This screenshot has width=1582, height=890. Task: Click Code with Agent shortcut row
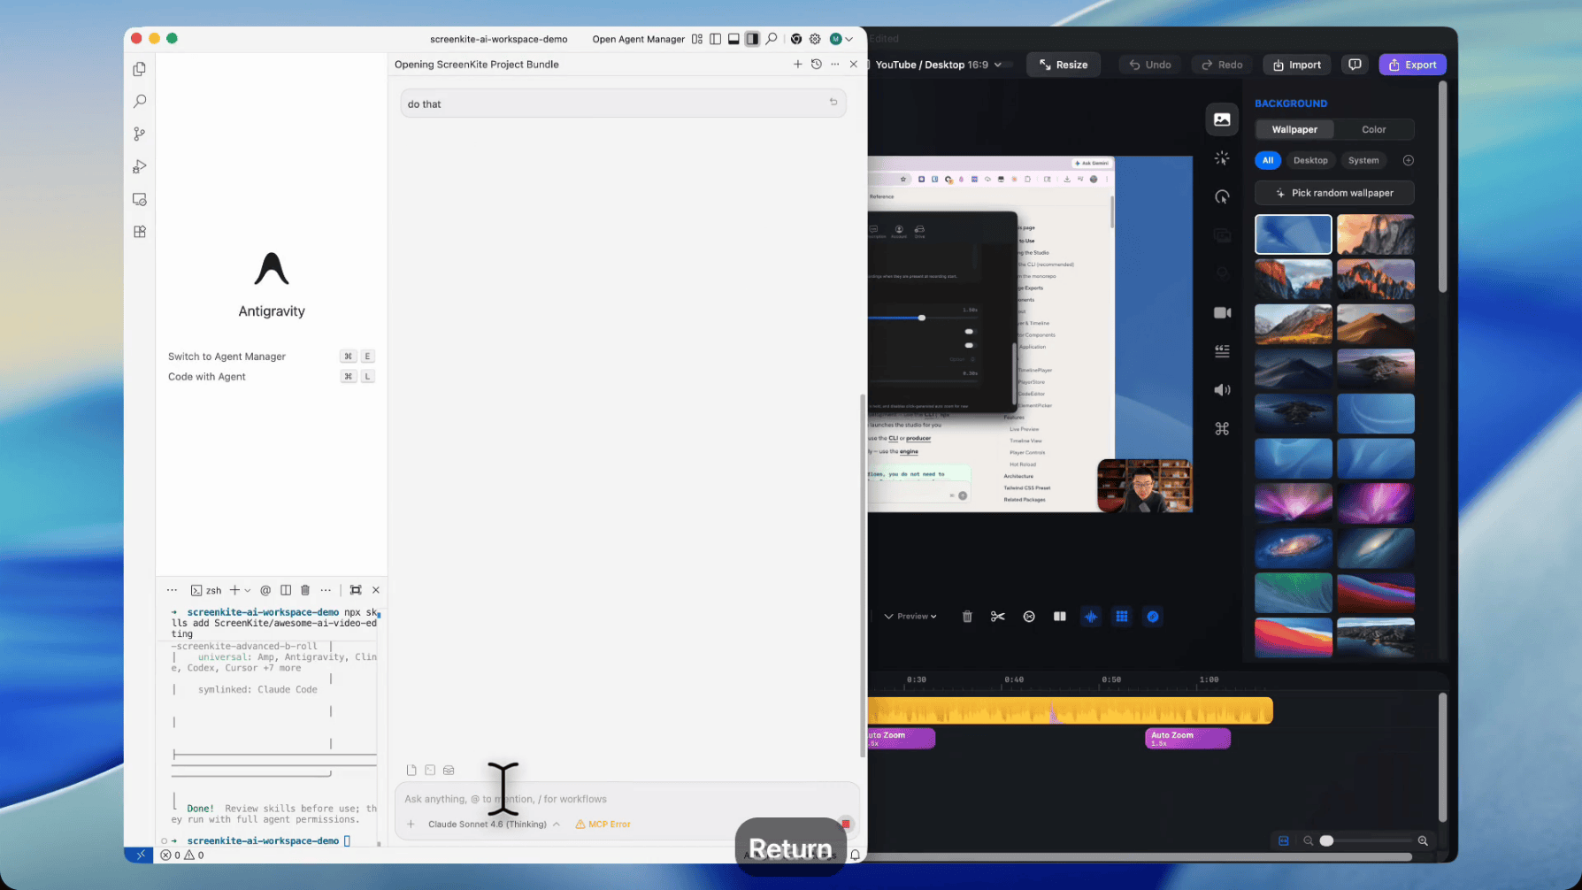point(271,377)
